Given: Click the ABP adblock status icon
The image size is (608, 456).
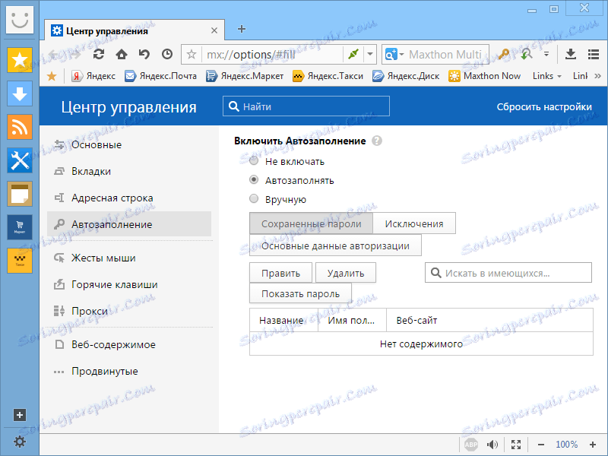Looking at the screenshot, I should [471, 445].
